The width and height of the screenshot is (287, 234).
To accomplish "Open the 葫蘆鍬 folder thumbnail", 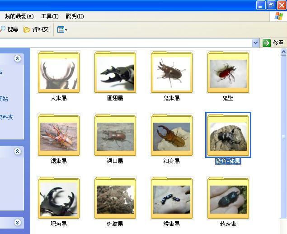I will (x=228, y=198).
